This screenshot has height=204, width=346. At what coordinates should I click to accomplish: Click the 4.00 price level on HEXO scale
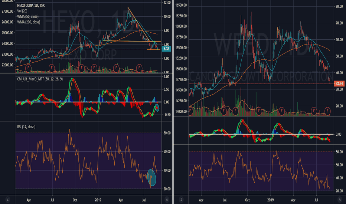coord(167,59)
